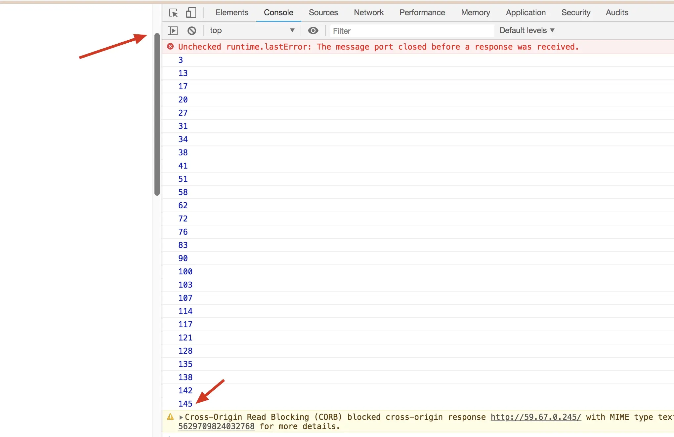Select the Application tab
This screenshot has height=437, width=674.
[x=526, y=13]
